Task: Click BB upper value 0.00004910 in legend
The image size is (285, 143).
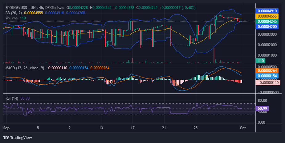Action: point(55,13)
